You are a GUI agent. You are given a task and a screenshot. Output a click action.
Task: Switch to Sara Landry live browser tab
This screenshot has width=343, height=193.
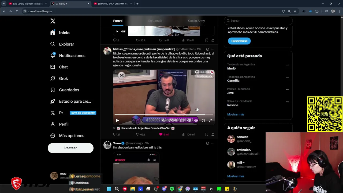tap(28, 3)
